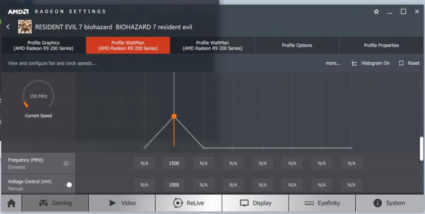The image size is (425, 214).
Task: Open the Display section
Action: (255, 203)
